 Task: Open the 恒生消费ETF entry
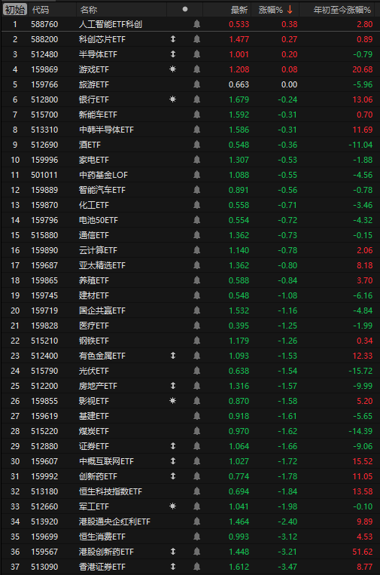tap(102, 537)
